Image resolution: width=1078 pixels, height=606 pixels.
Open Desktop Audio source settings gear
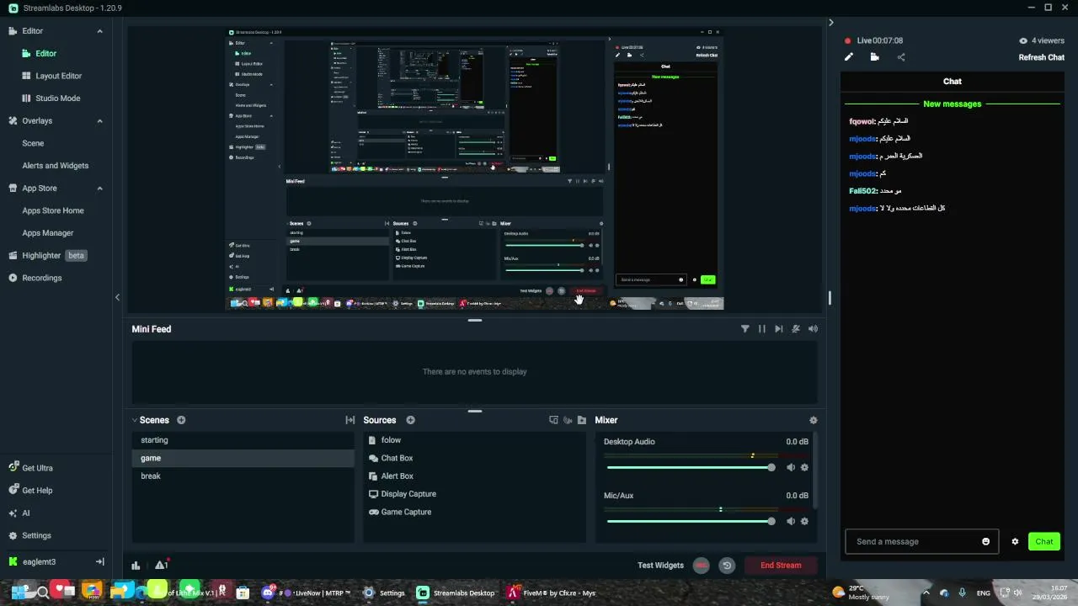[x=804, y=467]
